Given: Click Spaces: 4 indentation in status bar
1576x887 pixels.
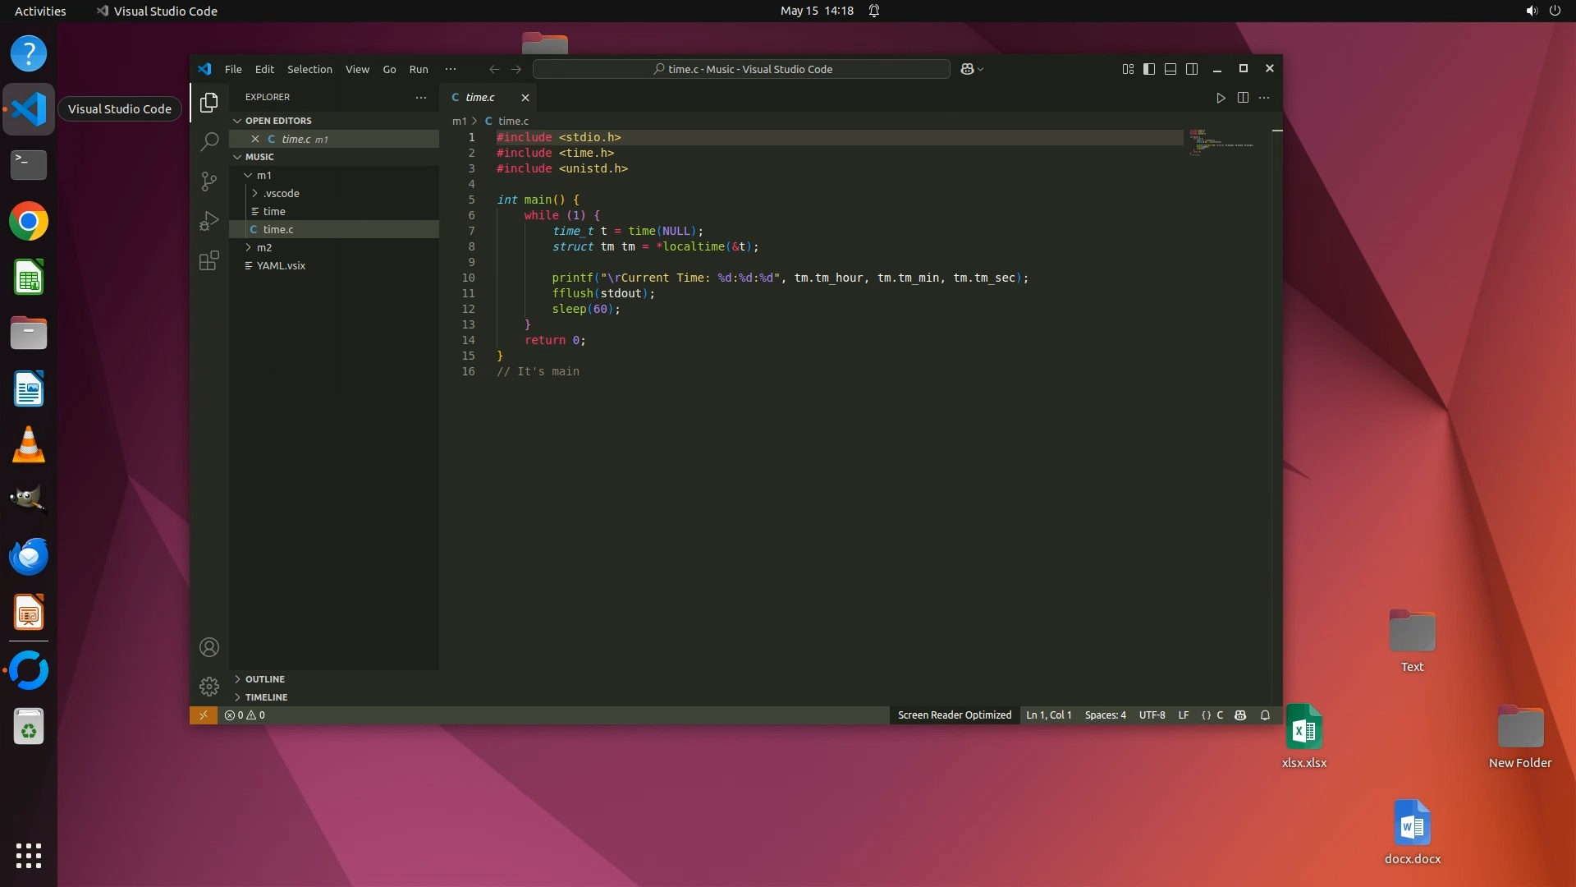Looking at the screenshot, I should 1105,715.
